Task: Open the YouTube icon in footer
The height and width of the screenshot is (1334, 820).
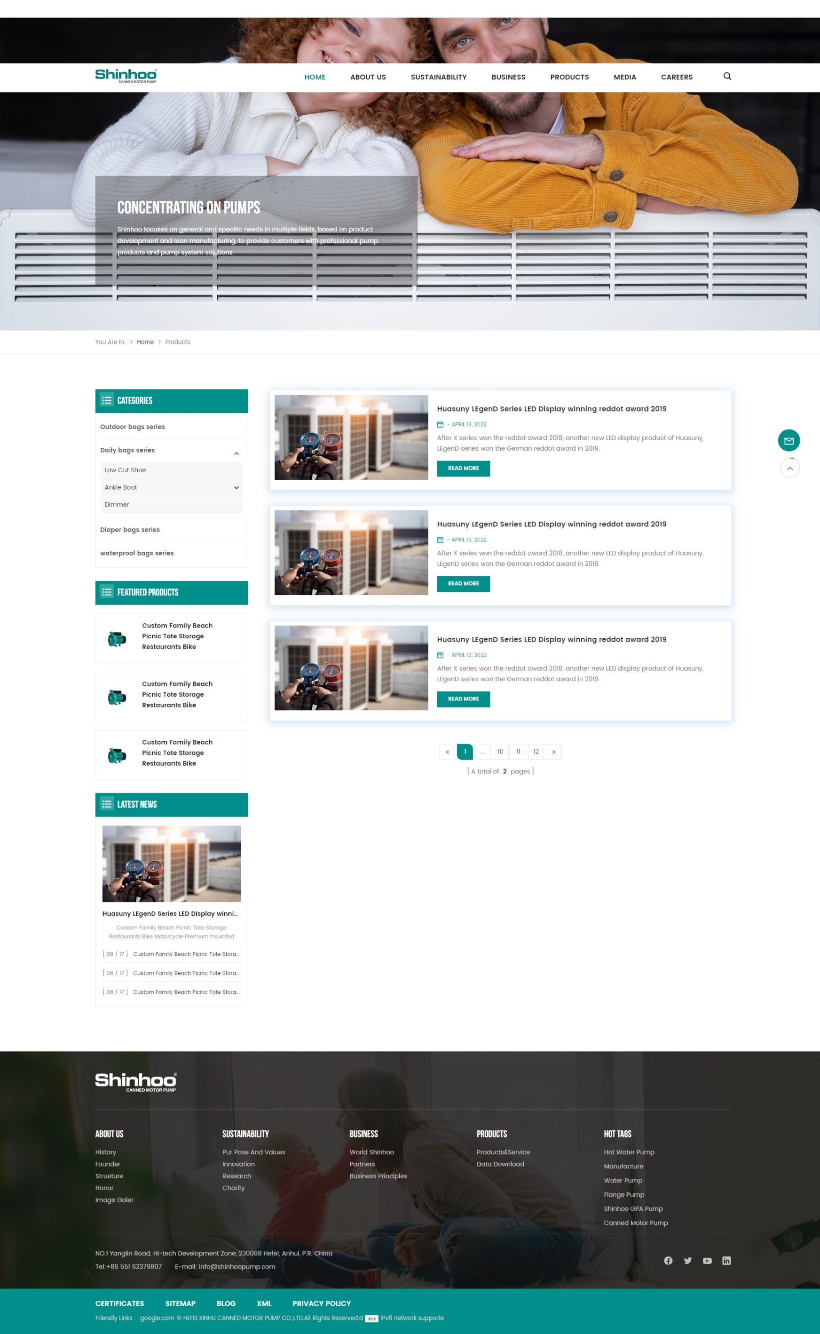Action: pyautogui.click(x=707, y=1260)
